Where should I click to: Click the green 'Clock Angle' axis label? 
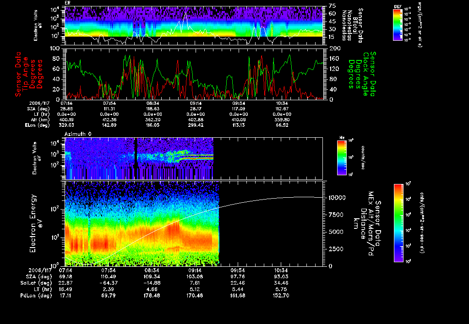365,74
